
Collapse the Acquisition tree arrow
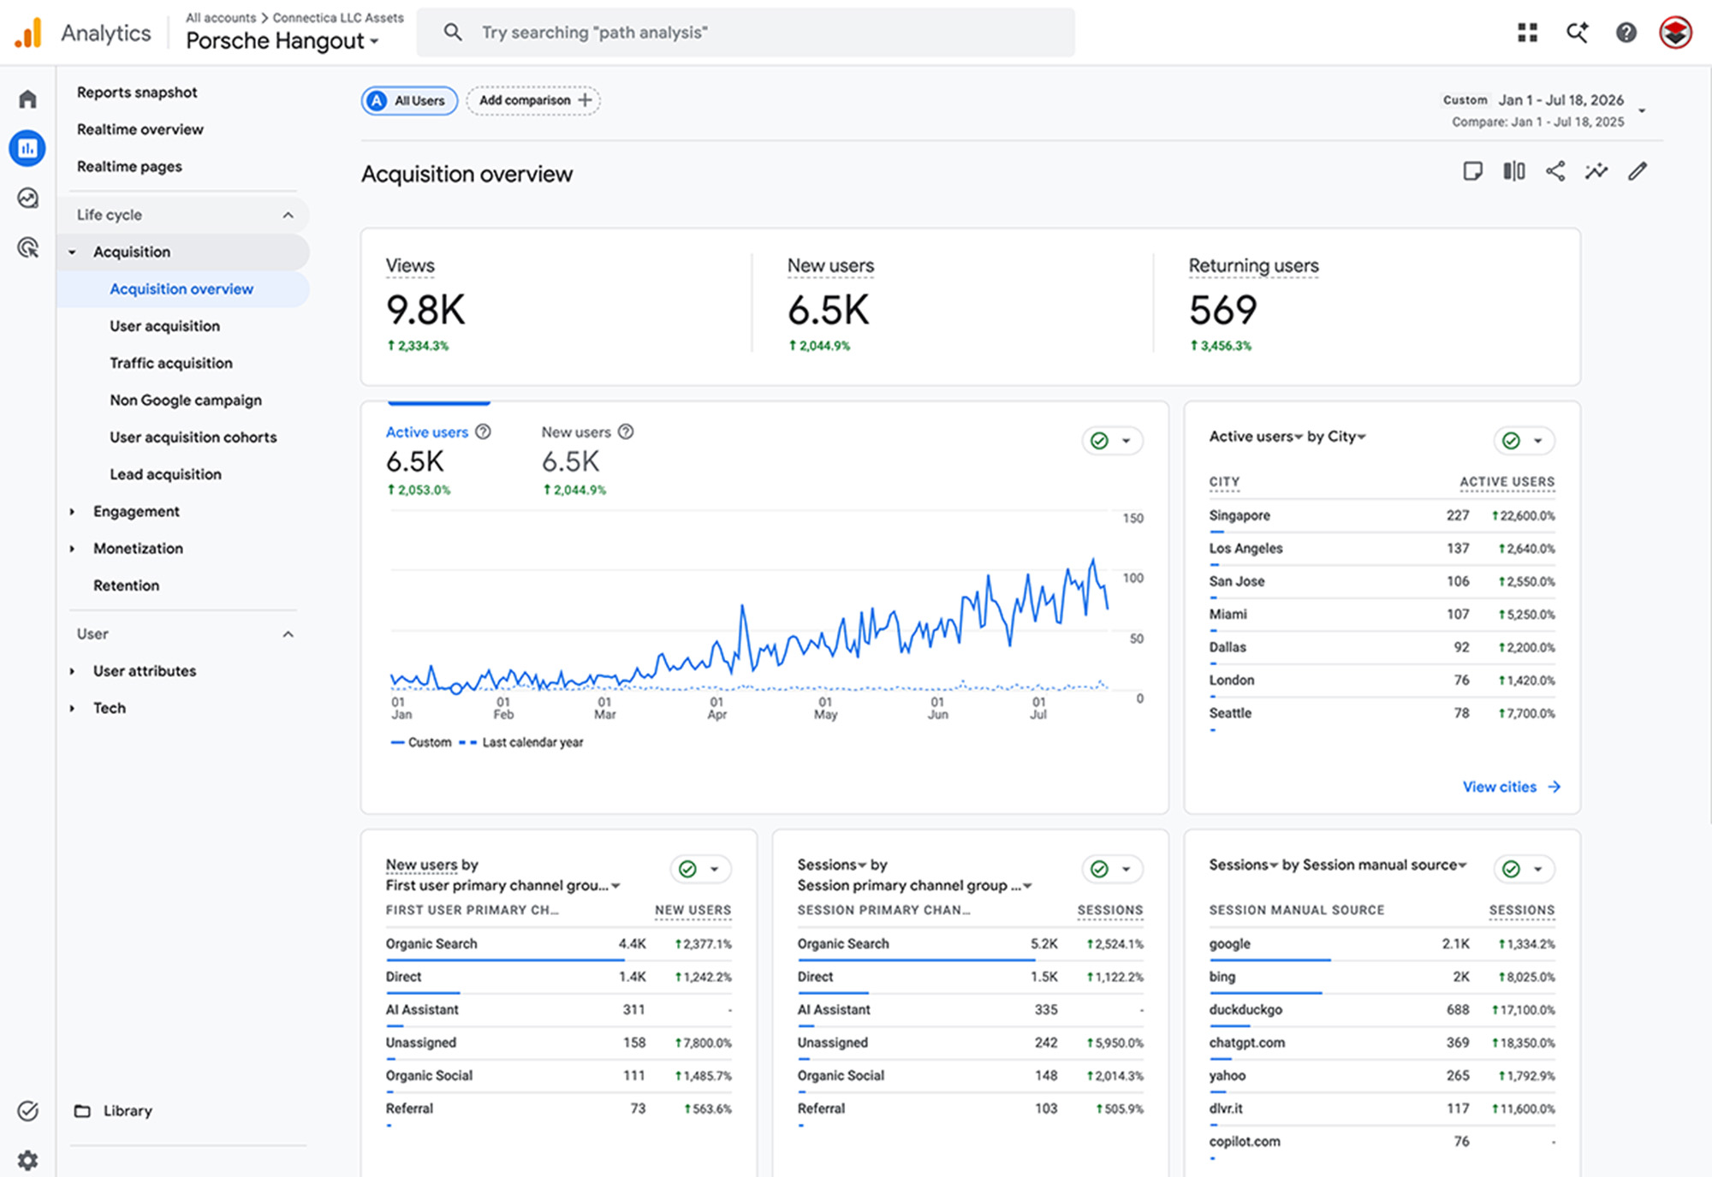(73, 252)
